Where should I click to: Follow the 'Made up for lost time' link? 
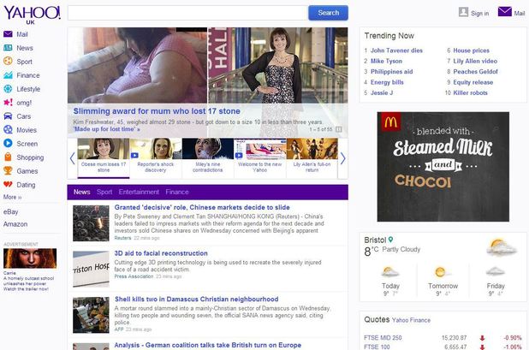(106, 129)
